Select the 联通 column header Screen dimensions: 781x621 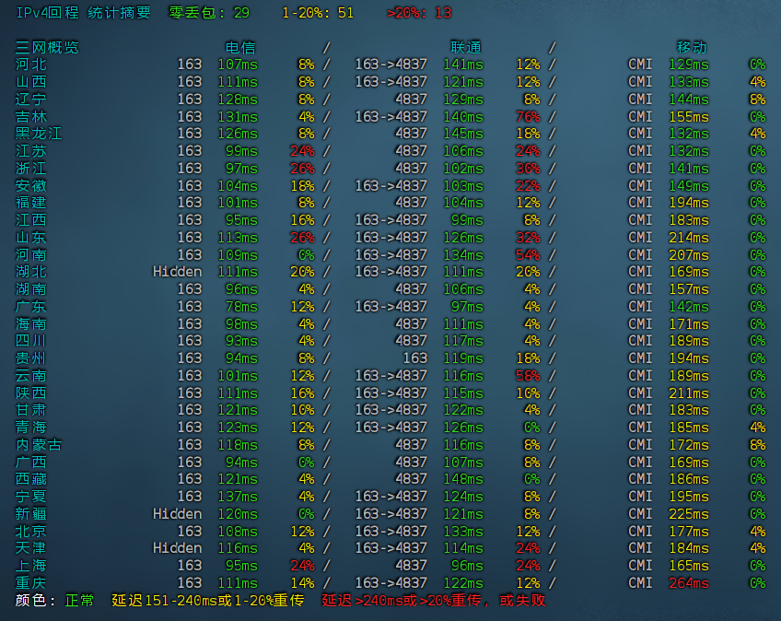pyautogui.click(x=466, y=47)
